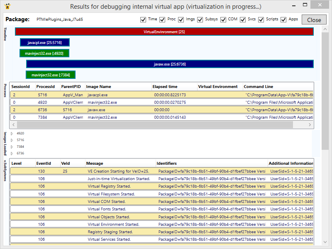The width and height of the screenshot is (332, 249).
Task: Disable the Scripts checkbox
Action: pos(261,19)
